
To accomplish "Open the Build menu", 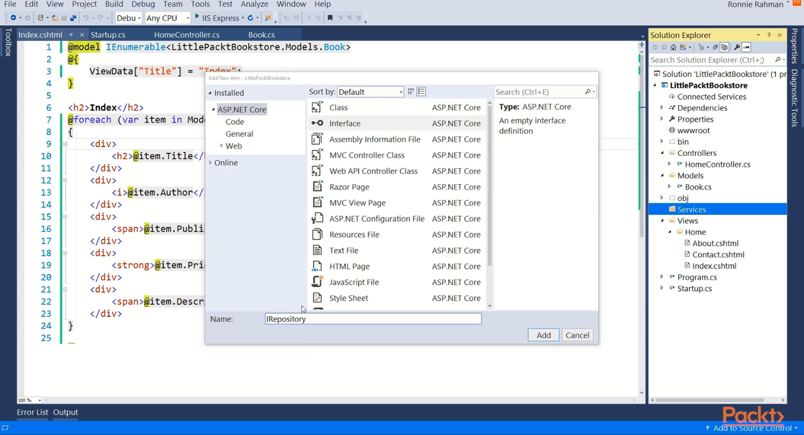I will point(114,4).
